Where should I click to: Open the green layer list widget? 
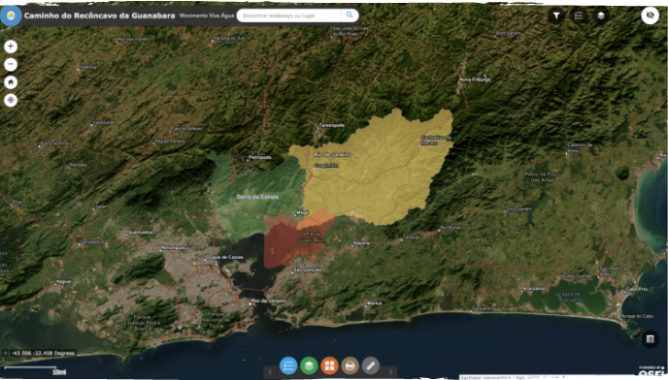[309, 365]
